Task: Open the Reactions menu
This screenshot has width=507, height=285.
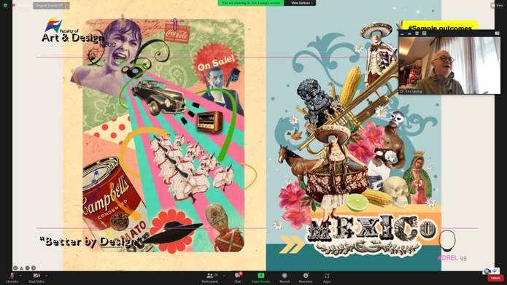Action: (x=306, y=277)
